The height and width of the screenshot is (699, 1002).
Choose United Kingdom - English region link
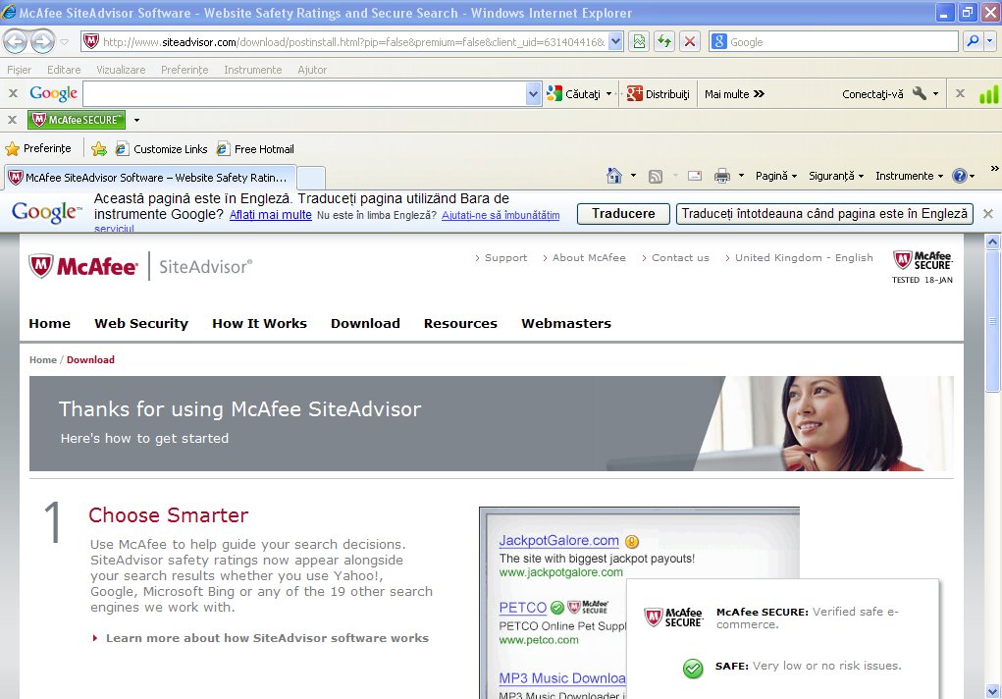click(804, 258)
